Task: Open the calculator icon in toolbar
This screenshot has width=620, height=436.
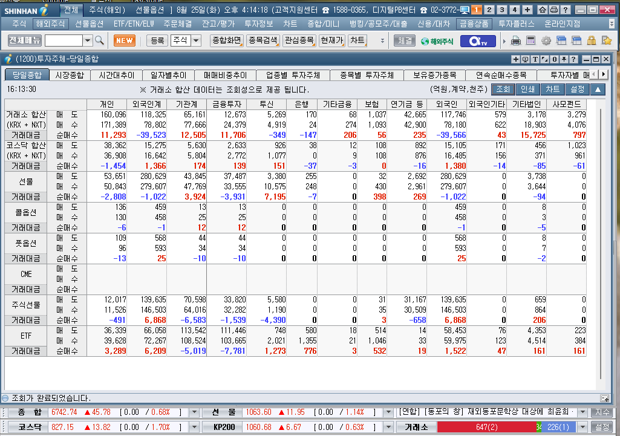Action: 530,41
